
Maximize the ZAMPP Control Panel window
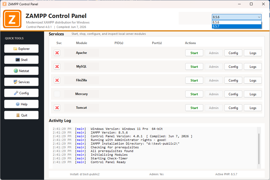[x=251, y=4]
